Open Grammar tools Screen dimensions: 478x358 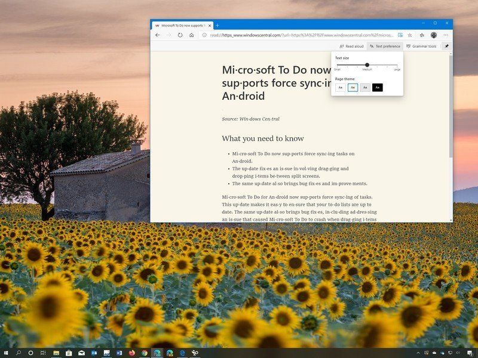(421, 47)
